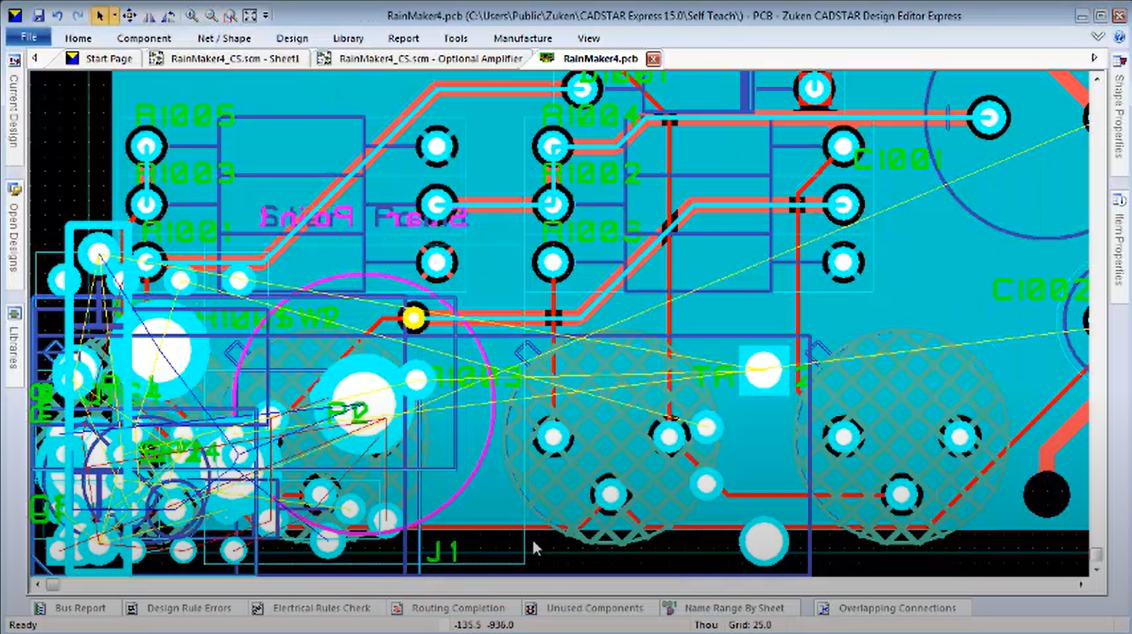Open Help with the question mark icon
Viewport: 1132px width, 634px height.
[1119, 37]
